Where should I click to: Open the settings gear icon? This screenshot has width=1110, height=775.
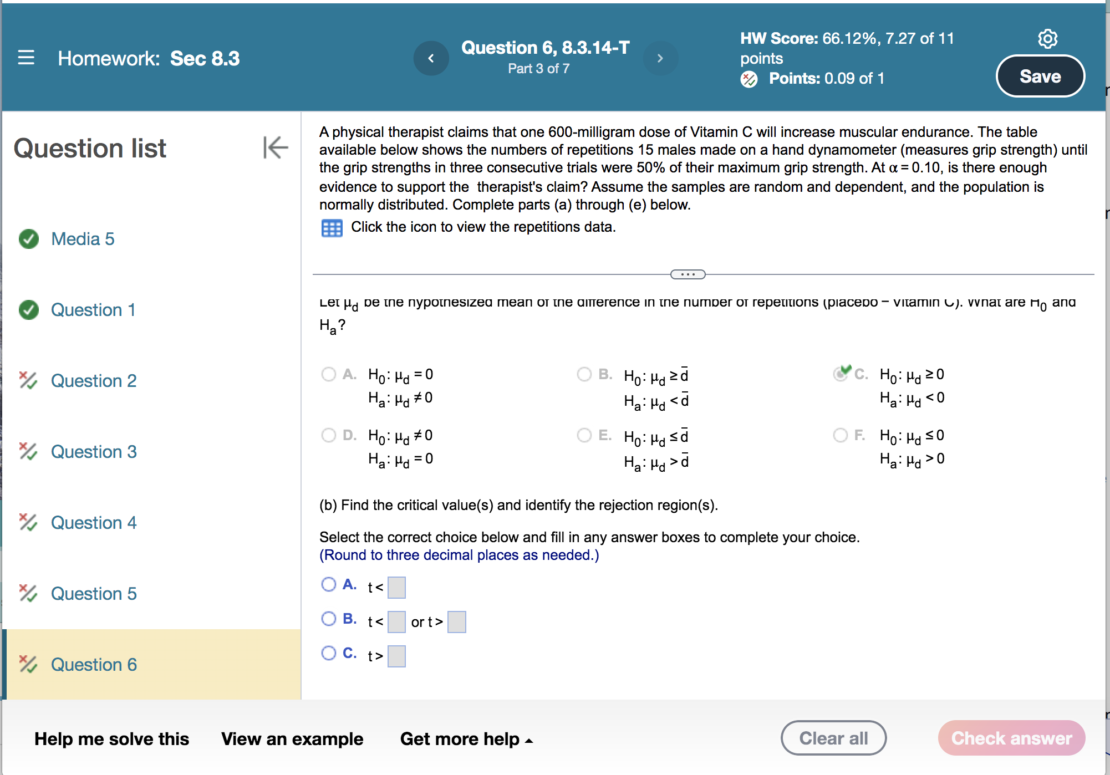1046,39
